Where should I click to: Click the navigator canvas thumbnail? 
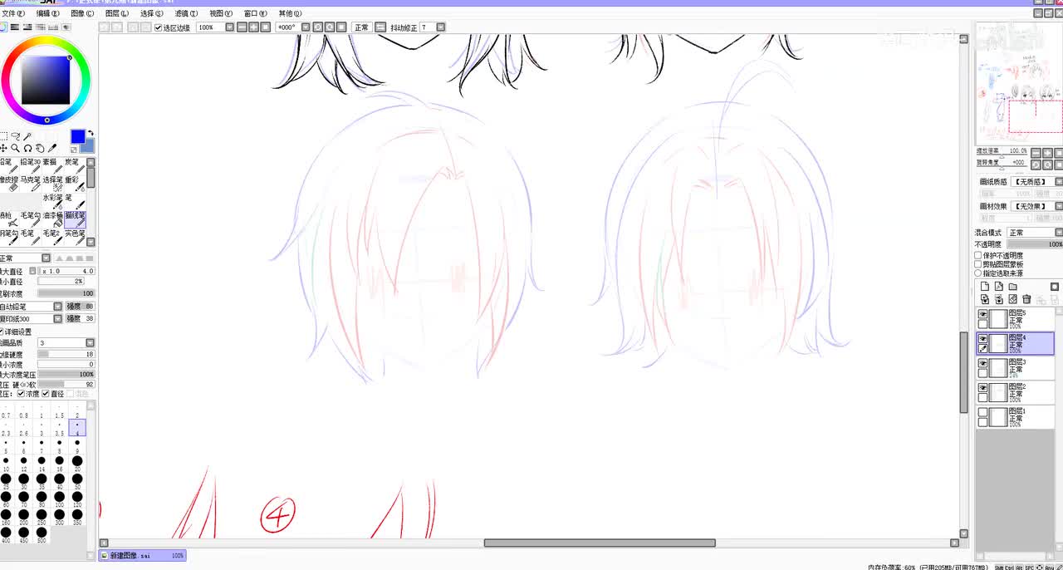click(x=1018, y=82)
